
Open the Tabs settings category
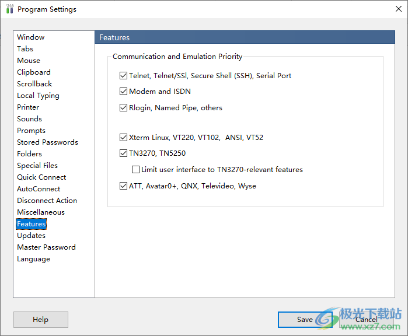coord(25,49)
